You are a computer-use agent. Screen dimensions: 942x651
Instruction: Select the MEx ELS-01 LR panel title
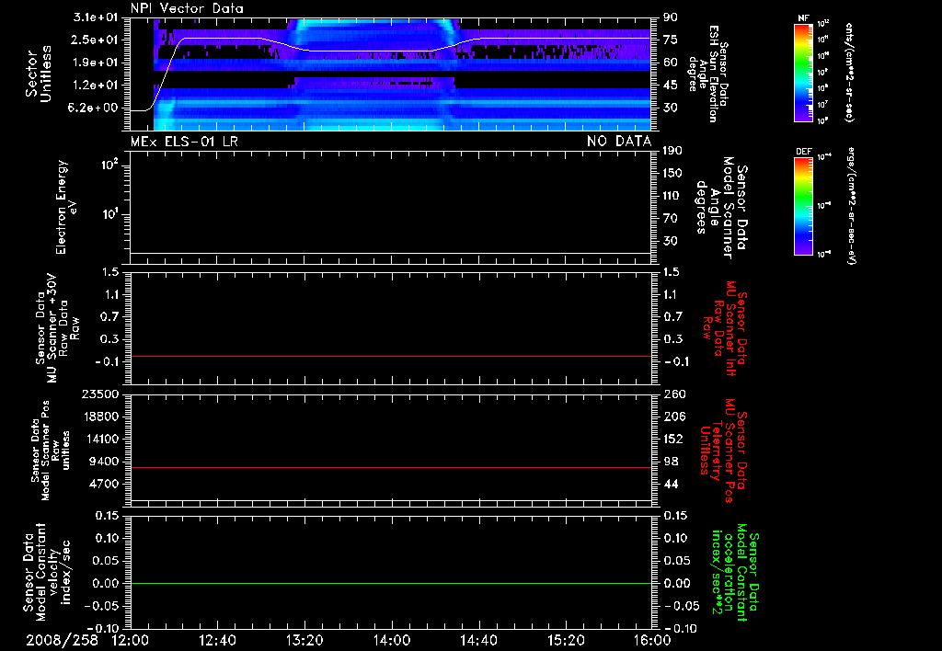point(184,142)
